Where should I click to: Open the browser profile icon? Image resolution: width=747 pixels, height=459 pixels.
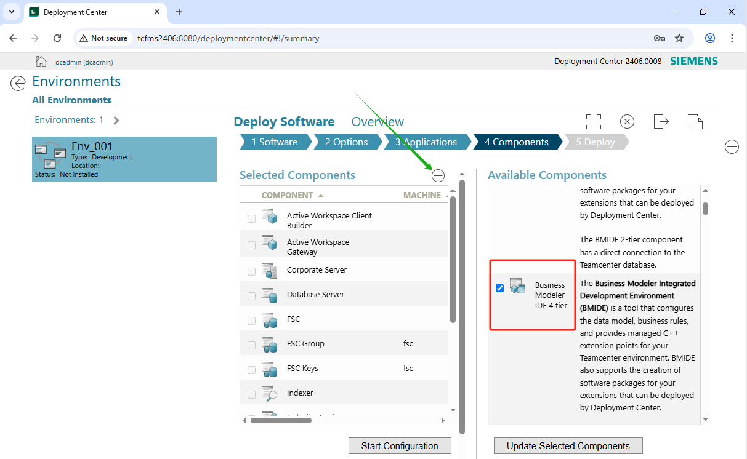tap(710, 38)
